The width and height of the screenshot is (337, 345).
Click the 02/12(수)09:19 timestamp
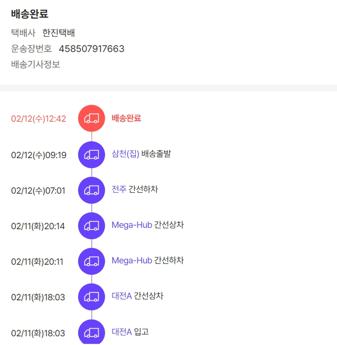(39, 155)
